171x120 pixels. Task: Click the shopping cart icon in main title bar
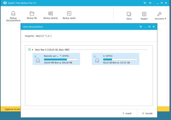click(145, 3)
